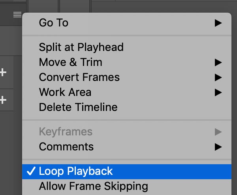Click the timeline panel hamburger menu icon
This screenshot has height=195, width=237.
[17, 15]
